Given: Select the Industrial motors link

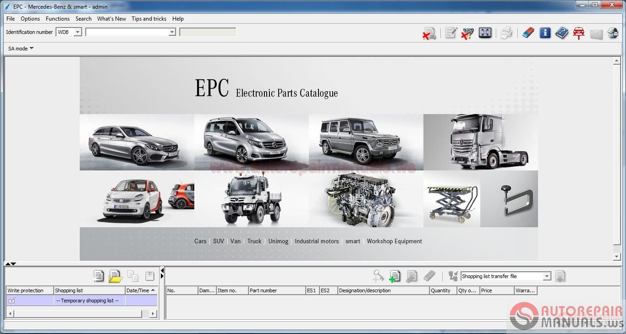Looking at the screenshot, I should [x=317, y=241].
